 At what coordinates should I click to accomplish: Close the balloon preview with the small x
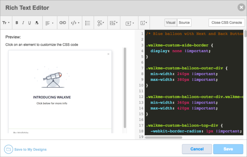(108, 54)
